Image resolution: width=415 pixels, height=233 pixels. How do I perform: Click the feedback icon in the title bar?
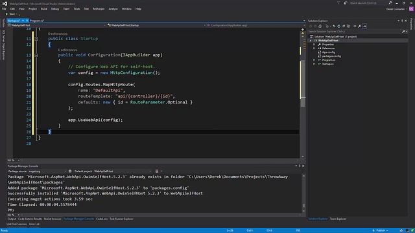(x=346, y=3)
